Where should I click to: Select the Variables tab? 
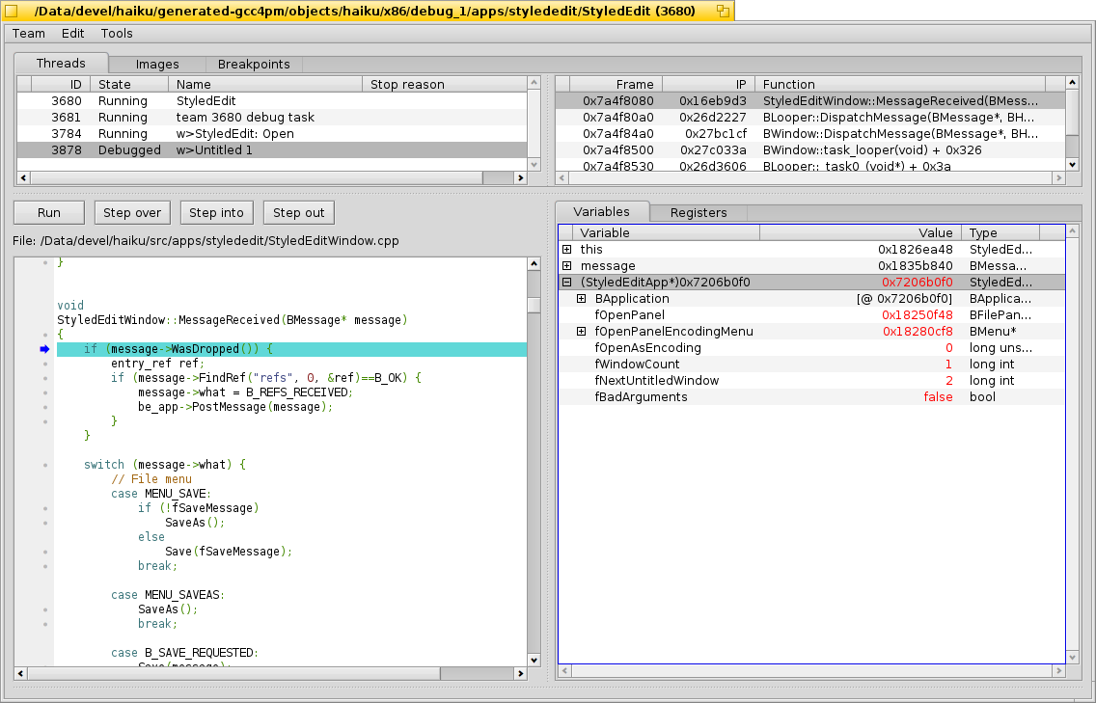[x=601, y=212]
